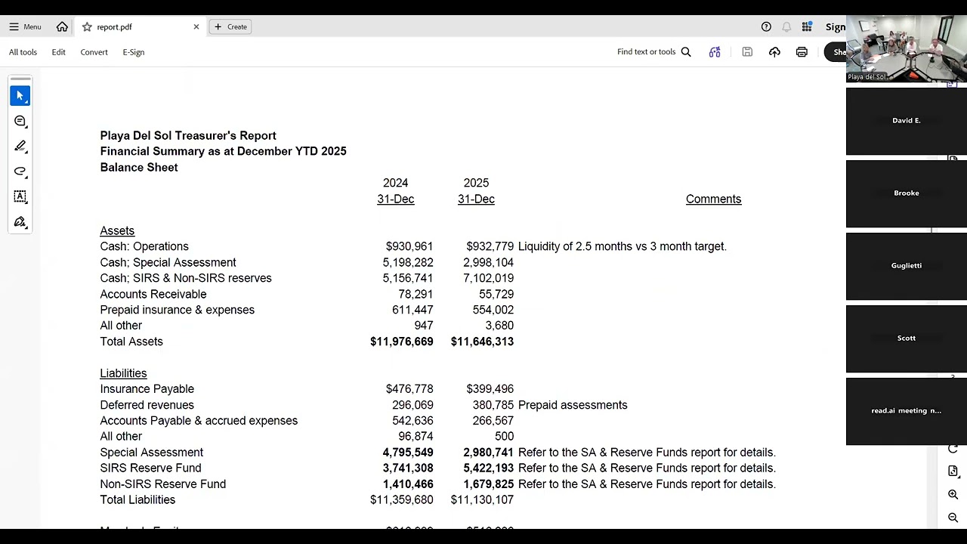This screenshot has height=544, width=967.
Task: Select the report.pdf tab
Action: 140,26
